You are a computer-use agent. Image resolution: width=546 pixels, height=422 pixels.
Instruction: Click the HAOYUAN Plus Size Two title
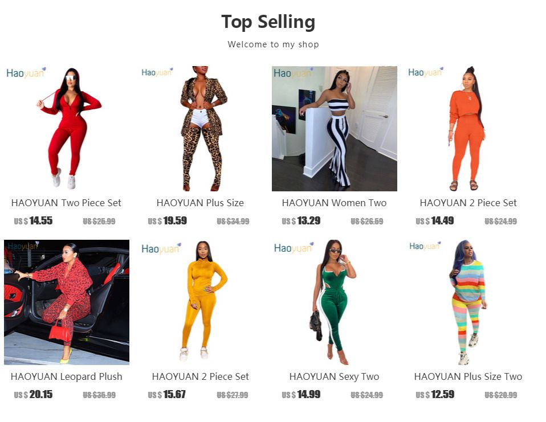pos(468,376)
